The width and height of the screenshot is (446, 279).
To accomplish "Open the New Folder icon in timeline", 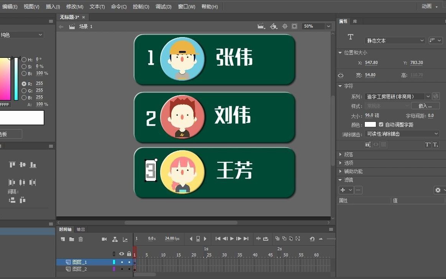I will tap(72, 239).
